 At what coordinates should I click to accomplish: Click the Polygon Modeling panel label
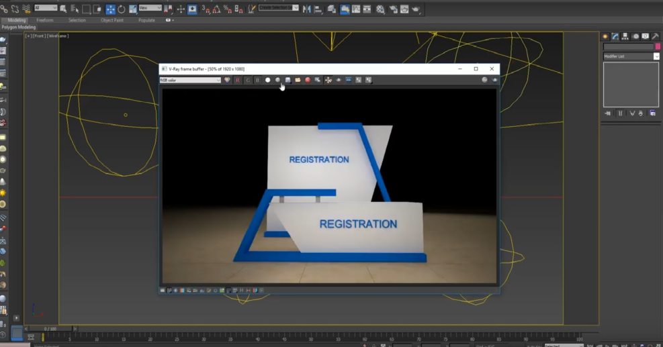(x=19, y=28)
